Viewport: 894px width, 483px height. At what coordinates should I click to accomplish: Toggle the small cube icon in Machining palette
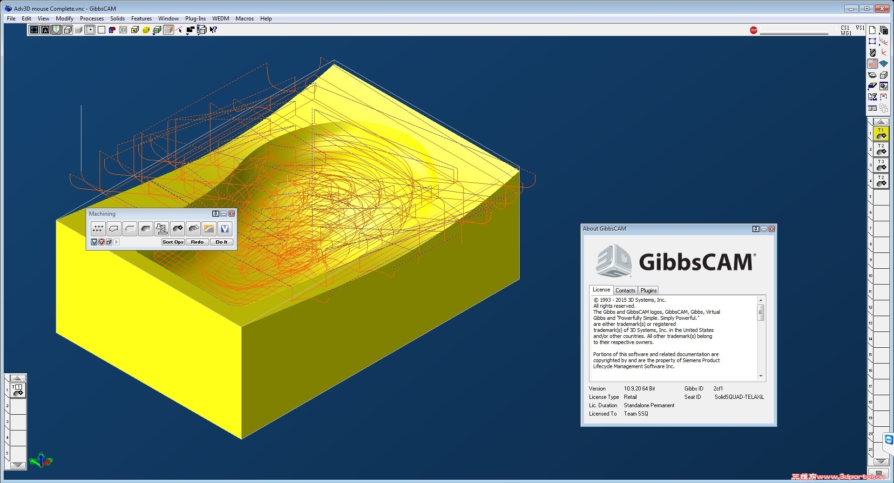[109, 242]
